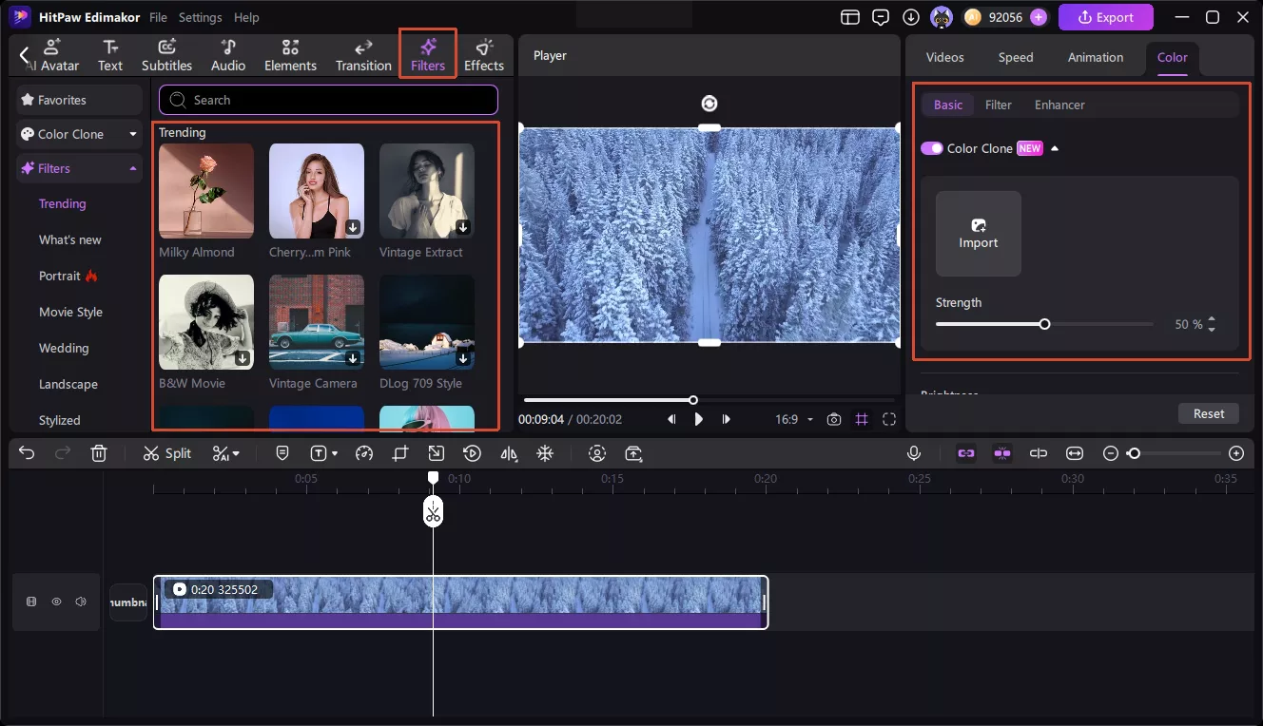Select the Portrait filter category

point(68,276)
